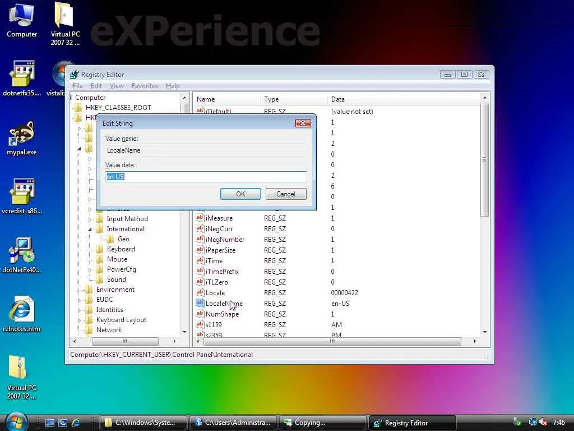
Task: Click the Value name field showing LocaleName
Action: [206, 150]
